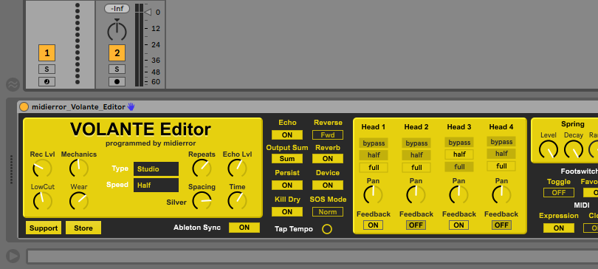The image size is (598, 269).
Task: Switch the Reverse selector from Fwd
Action: [x=328, y=134]
